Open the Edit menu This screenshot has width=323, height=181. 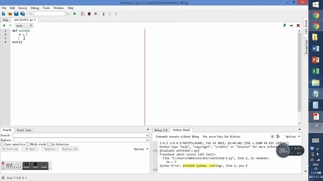[x=12, y=8]
